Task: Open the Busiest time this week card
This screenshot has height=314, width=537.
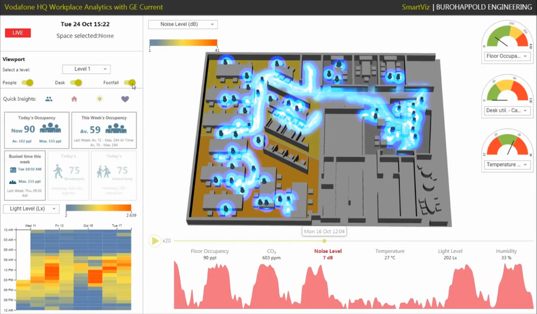Action: (x=25, y=176)
